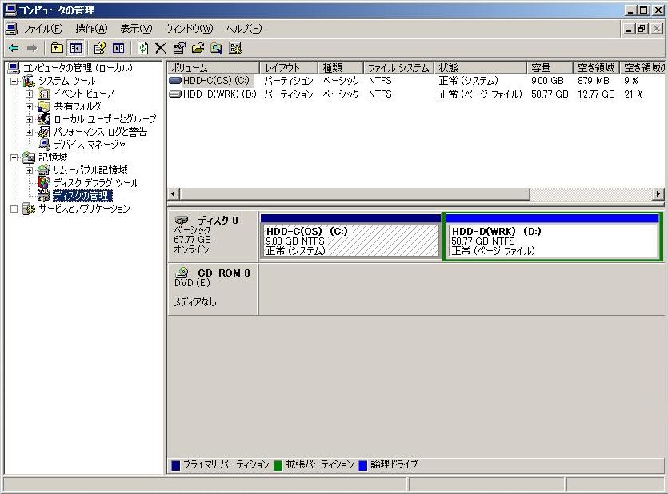668x494 pixels.
Task: Click the HDD-D(WRK) volume drive icon
Action: [175, 94]
